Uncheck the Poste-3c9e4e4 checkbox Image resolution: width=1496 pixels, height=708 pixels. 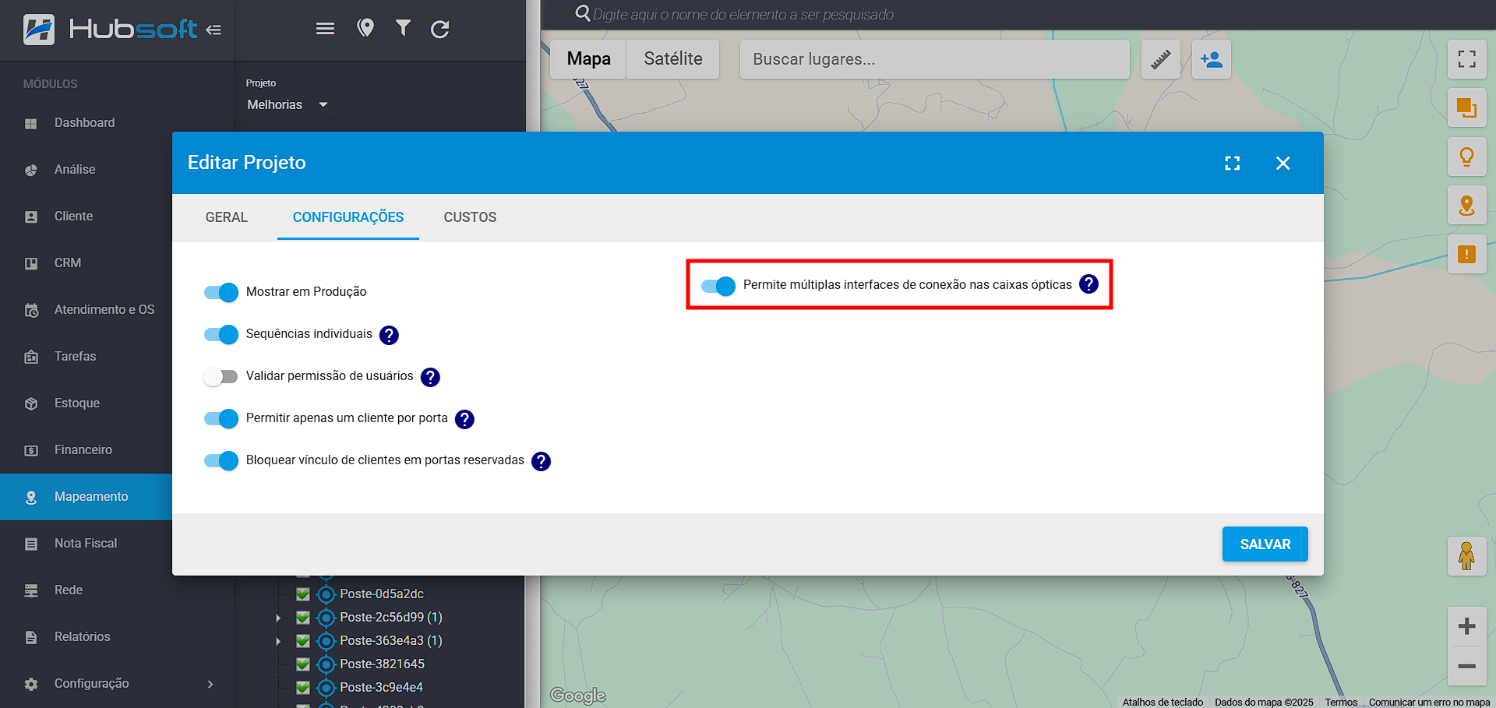pos(303,688)
